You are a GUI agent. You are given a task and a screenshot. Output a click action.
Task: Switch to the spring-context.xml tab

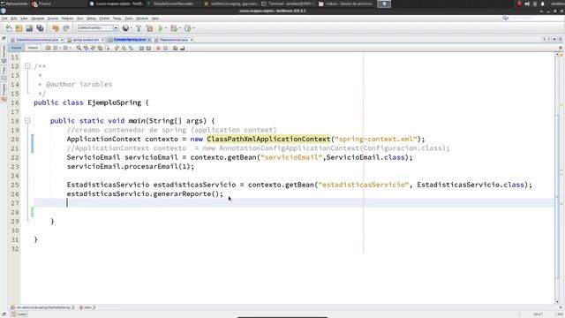tap(86, 40)
